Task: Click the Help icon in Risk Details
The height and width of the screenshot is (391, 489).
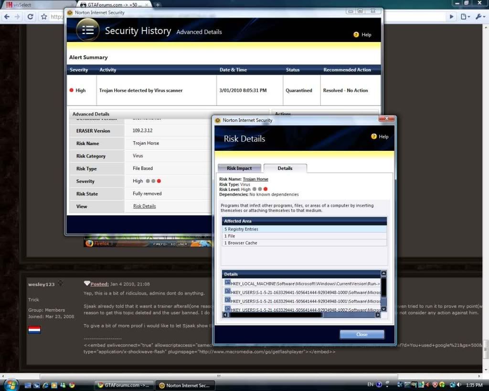Action: tap(374, 137)
